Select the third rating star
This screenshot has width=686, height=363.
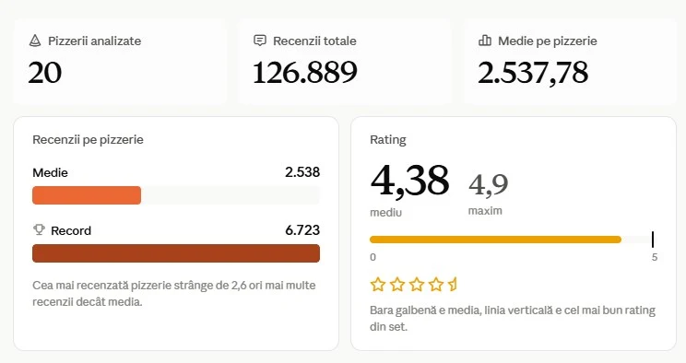tap(417, 285)
